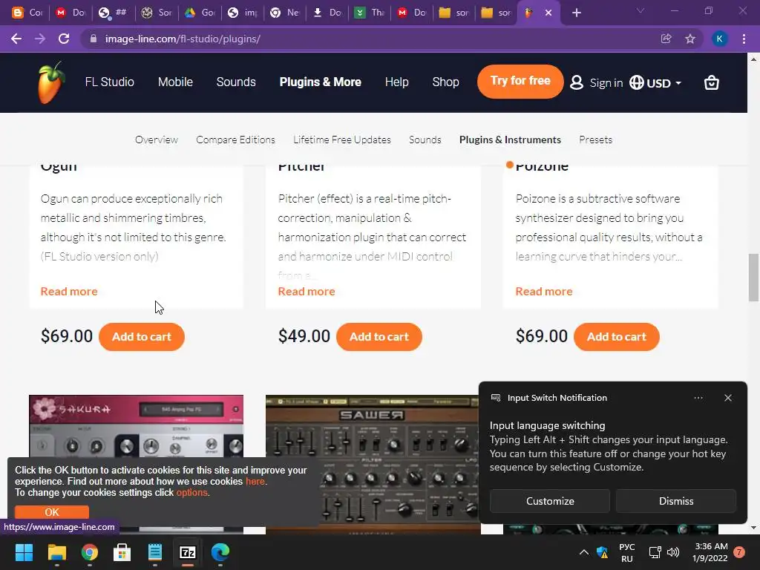
Task: Open clock and date panel
Action: point(710,552)
